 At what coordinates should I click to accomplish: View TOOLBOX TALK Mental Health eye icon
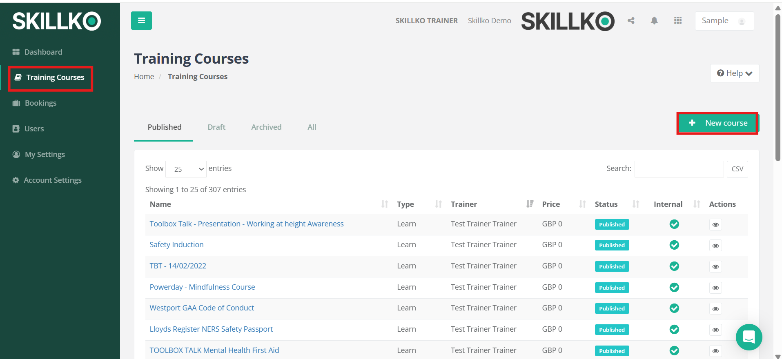(x=715, y=351)
